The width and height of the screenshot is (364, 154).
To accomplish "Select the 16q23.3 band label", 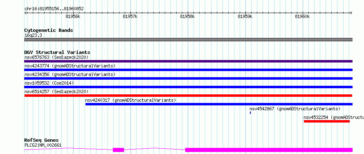I will coord(33,36).
